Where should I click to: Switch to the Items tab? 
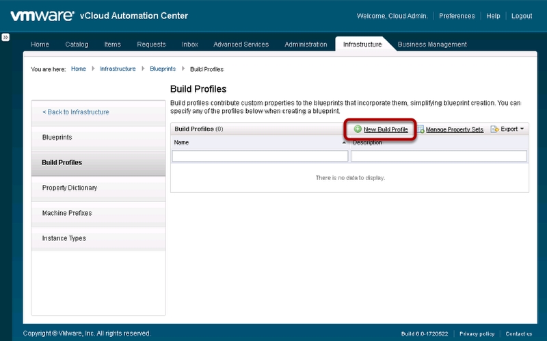click(112, 45)
